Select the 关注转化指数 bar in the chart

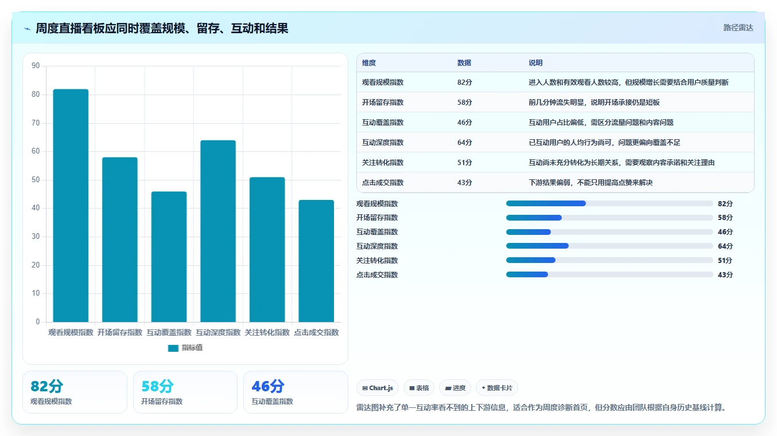(x=267, y=250)
